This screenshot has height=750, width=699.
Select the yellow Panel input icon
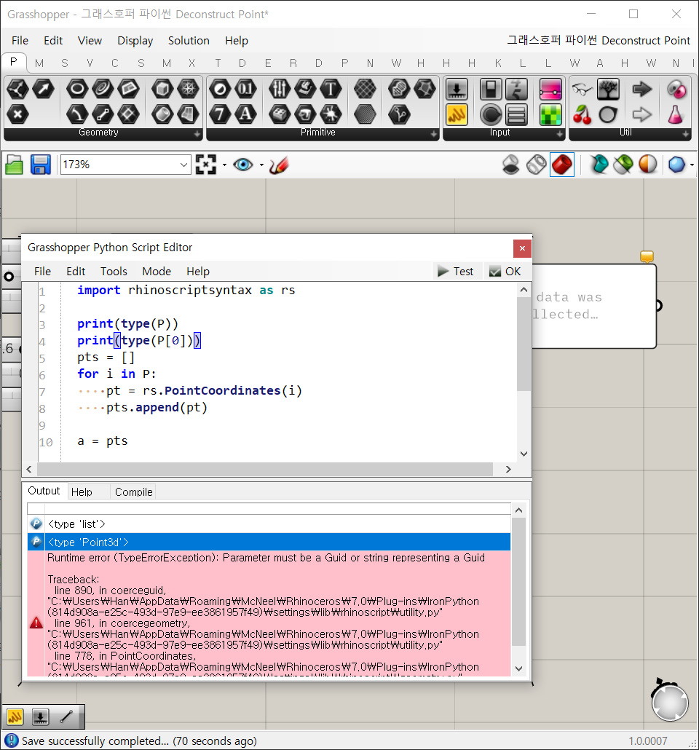click(x=457, y=115)
